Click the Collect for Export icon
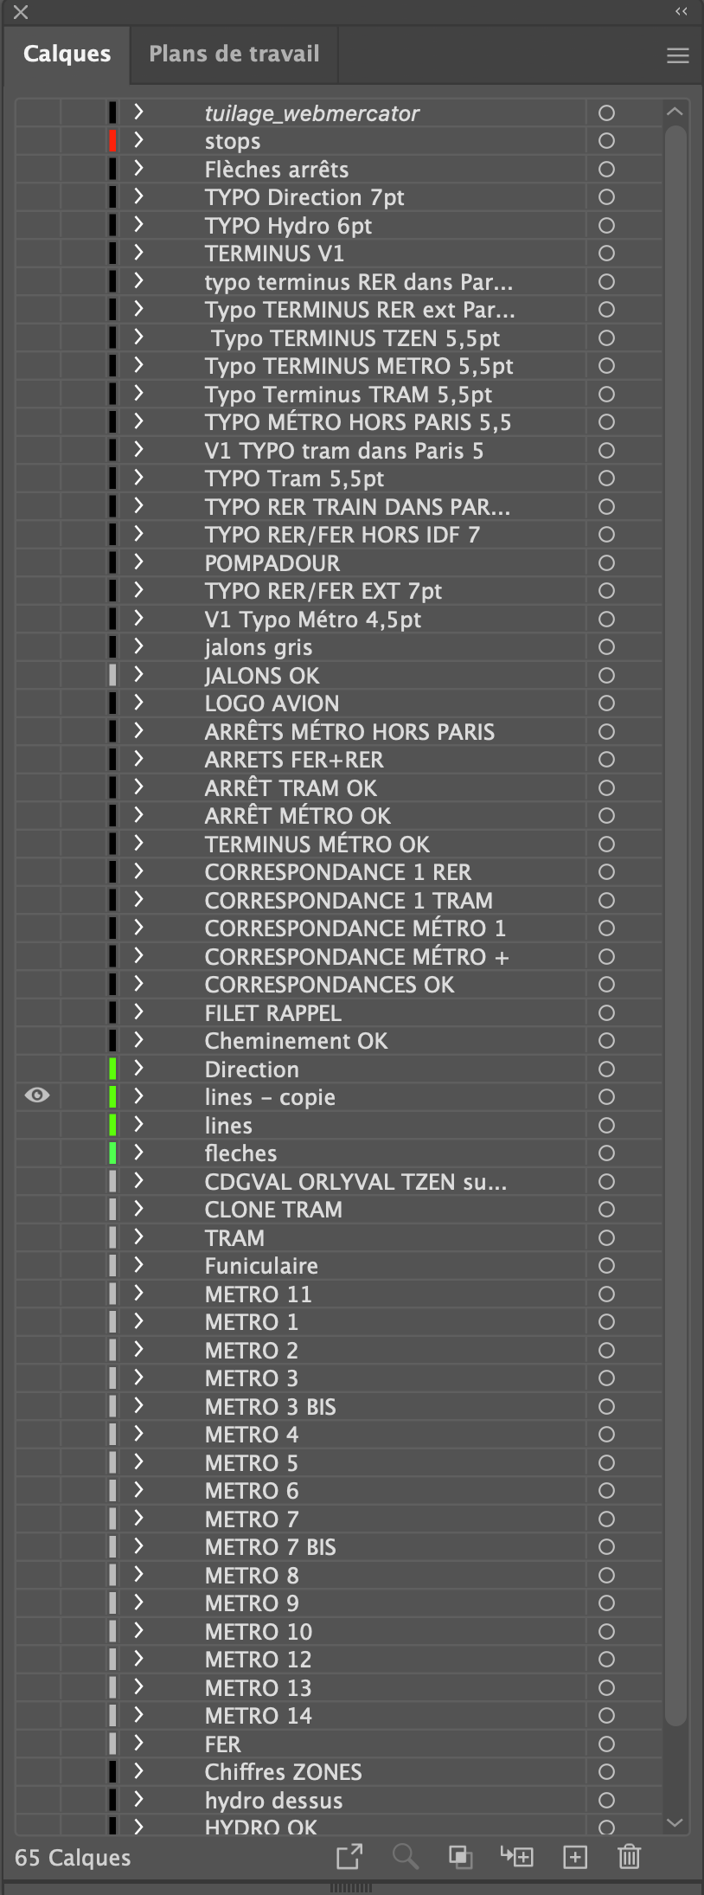This screenshot has height=1895, width=704. 349,1857
